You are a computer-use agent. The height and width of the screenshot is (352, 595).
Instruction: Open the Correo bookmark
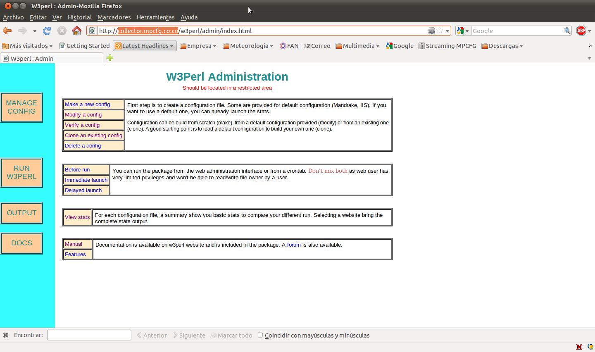tap(317, 46)
